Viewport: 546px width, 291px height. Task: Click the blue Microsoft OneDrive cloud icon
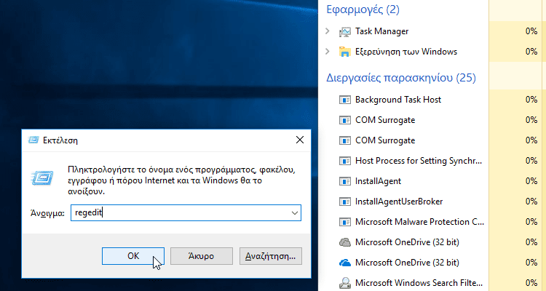click(x=345, y=262)
